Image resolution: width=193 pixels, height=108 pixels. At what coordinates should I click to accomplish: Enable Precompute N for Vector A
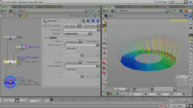pyautogui.click(x=84, y=41)
